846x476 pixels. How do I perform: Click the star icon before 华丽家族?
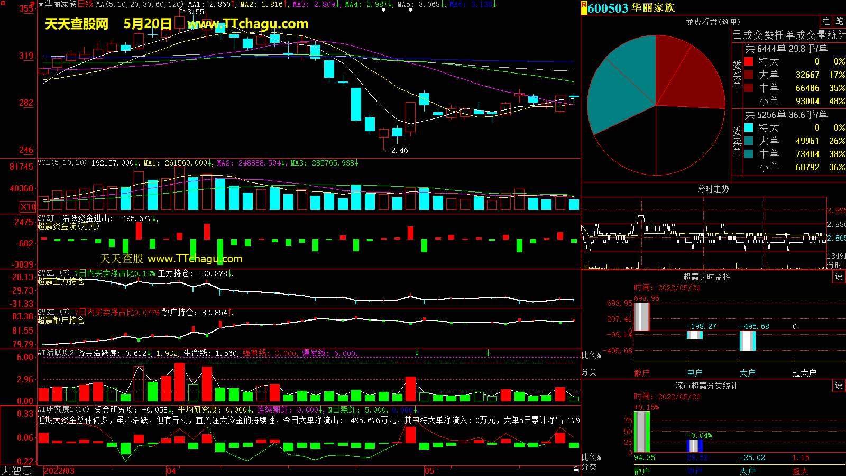[41, 4]
